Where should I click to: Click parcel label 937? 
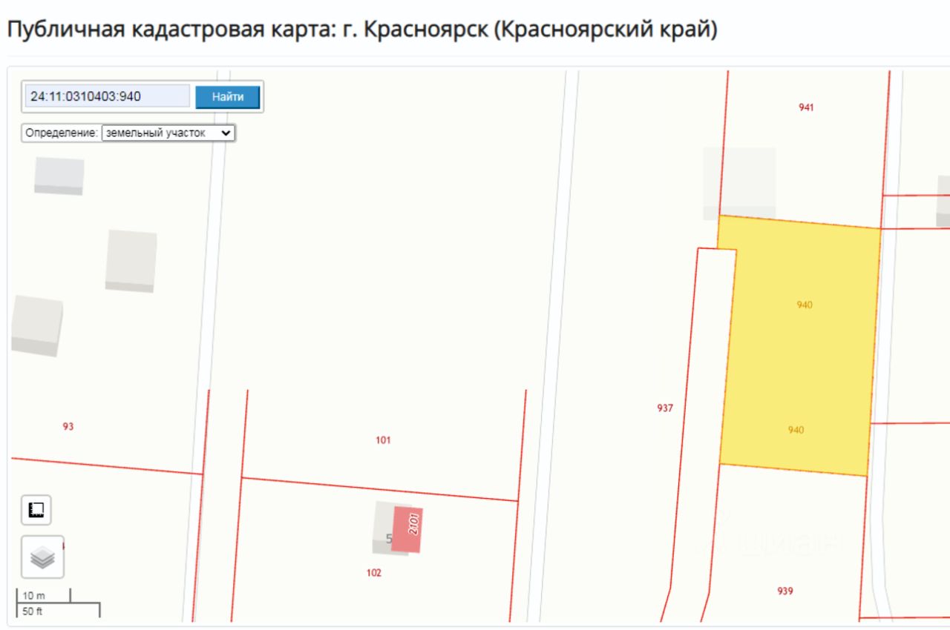(x=665, y=408)
